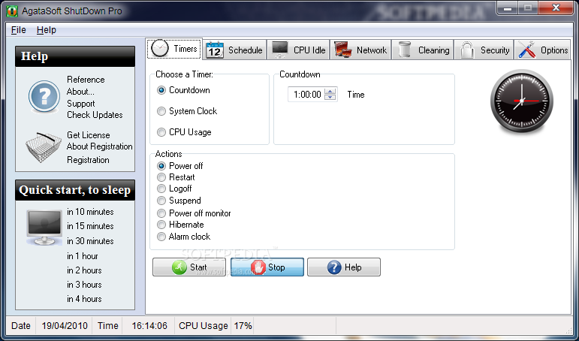Open the Cleaning tab with trash icon
Screen dimensions: 579x341
[423, 50]
